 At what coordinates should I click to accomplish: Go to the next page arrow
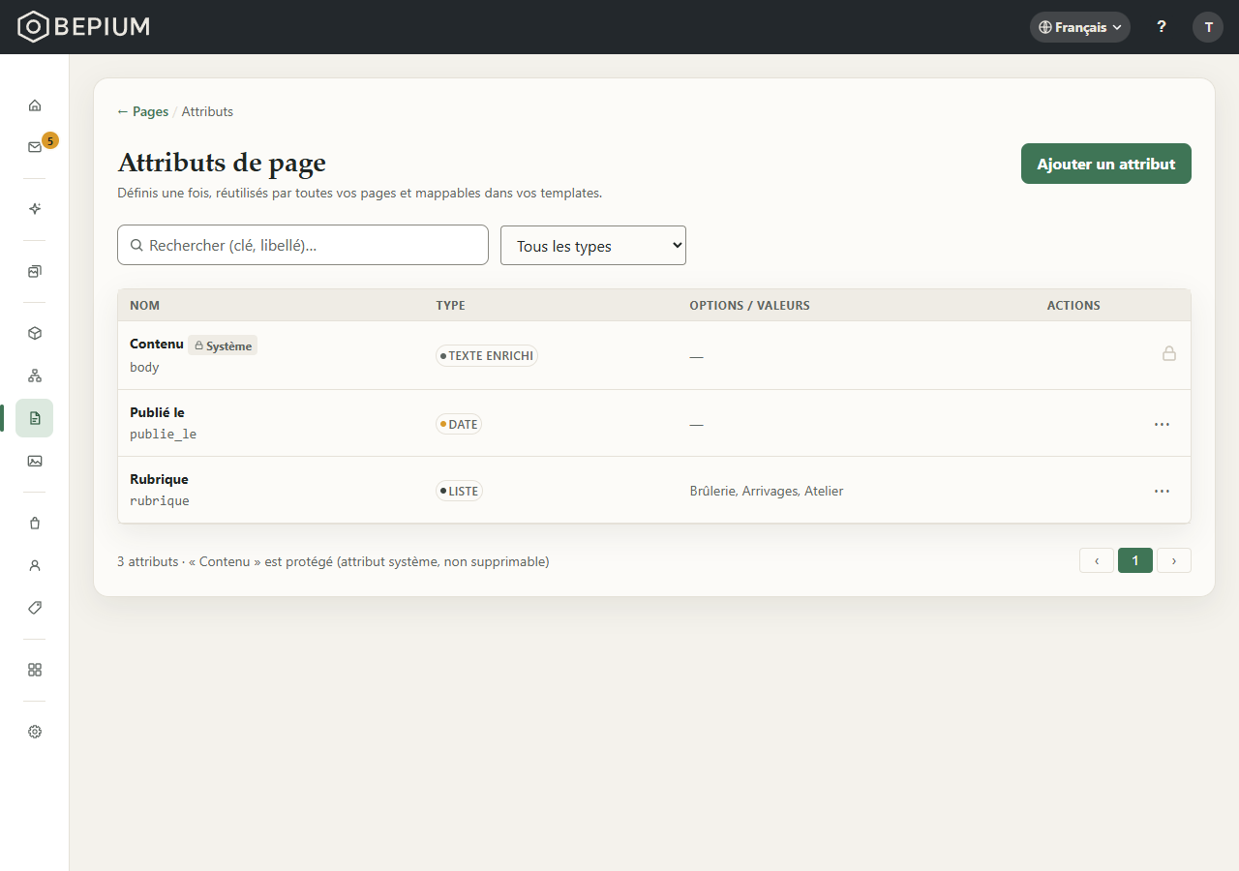click(1174, 560)
